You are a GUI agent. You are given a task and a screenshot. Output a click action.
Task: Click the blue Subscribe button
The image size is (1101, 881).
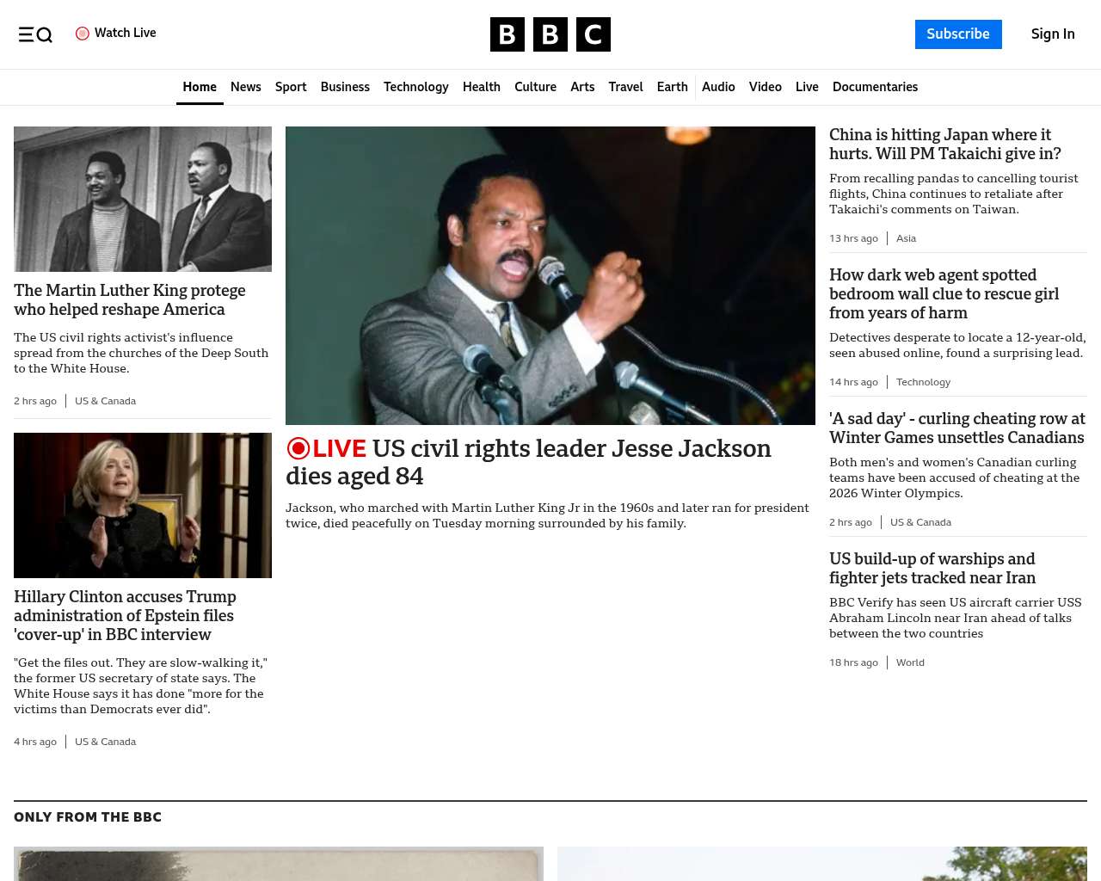(958, 34)
